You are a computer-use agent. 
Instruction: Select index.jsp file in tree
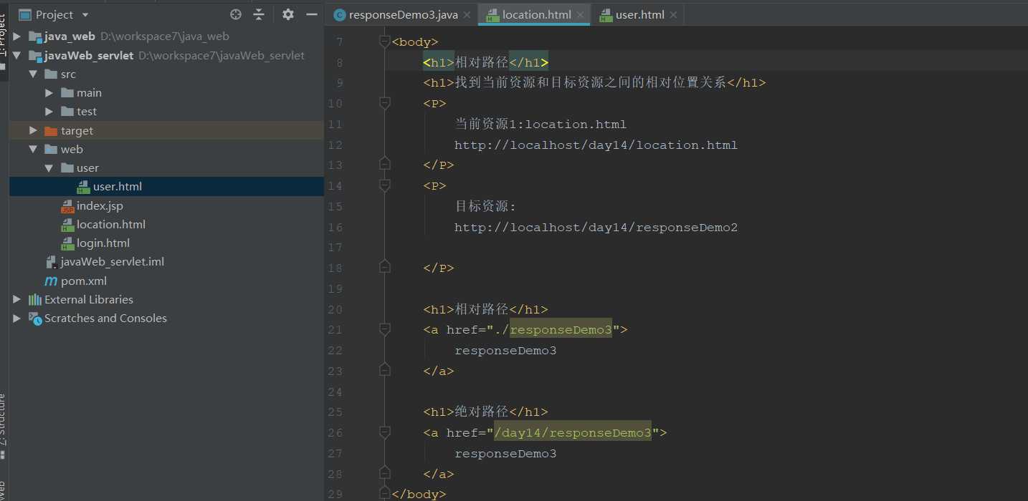pos(100,205)
